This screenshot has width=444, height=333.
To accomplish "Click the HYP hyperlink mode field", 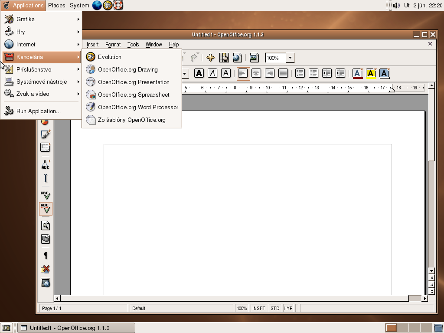I will 288,308.
